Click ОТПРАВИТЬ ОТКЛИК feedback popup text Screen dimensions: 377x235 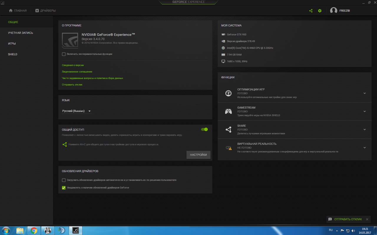pos(348,219)
